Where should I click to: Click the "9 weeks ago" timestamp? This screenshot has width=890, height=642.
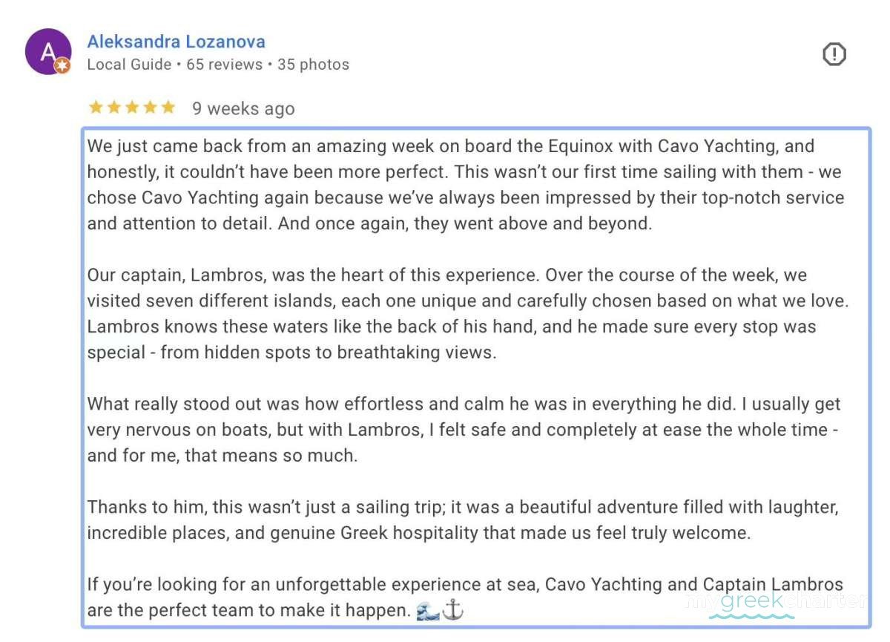(243, 108)
